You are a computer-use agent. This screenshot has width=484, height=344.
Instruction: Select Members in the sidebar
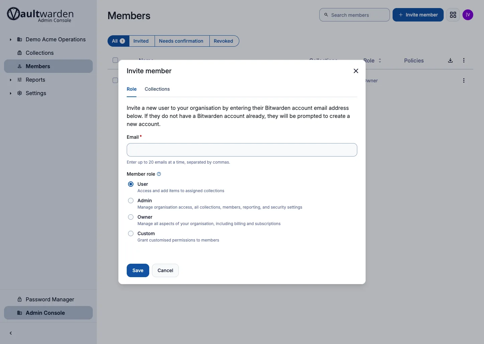[48, 66]
